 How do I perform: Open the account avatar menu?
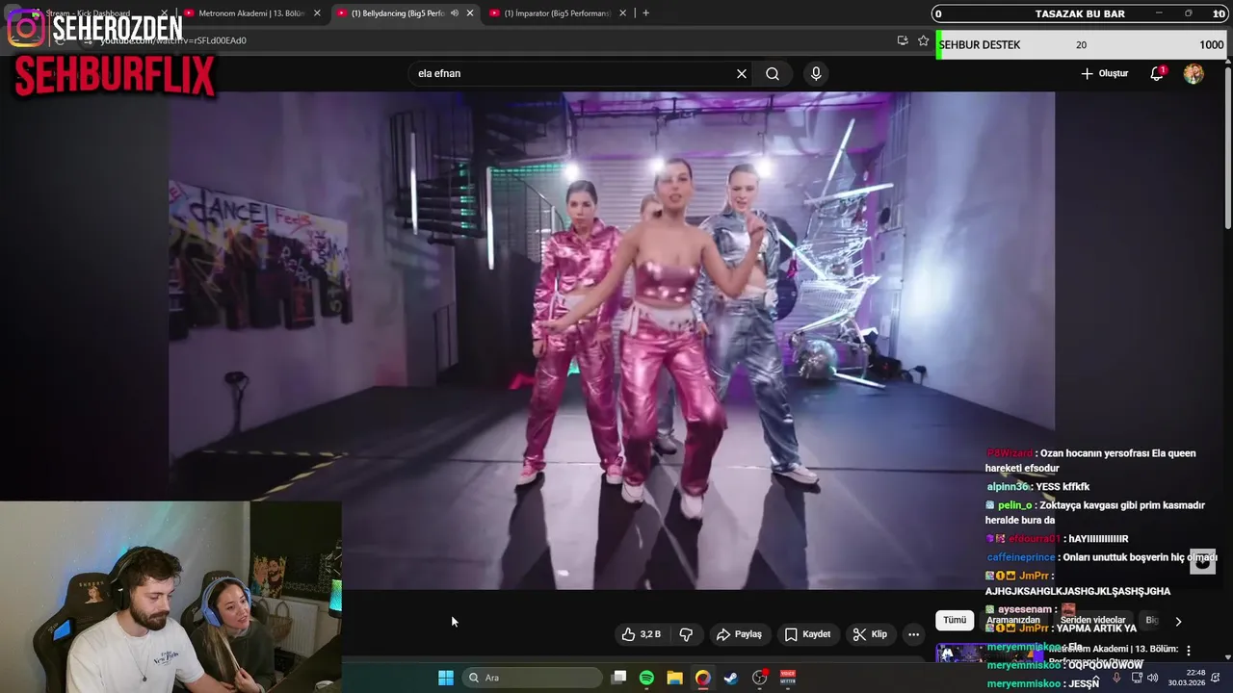coord(1194,74)
